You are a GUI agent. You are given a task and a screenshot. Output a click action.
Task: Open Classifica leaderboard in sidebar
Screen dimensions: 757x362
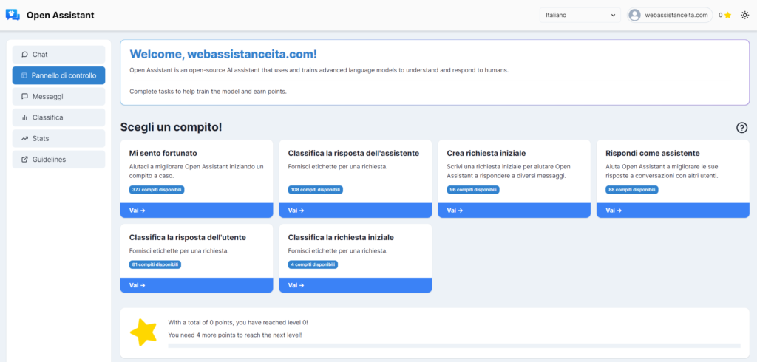[59, 117]
